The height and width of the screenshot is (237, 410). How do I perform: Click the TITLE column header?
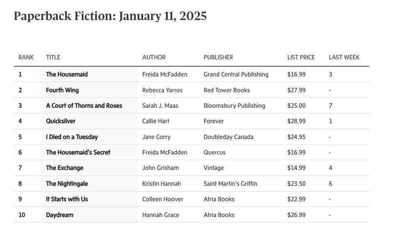53,57
